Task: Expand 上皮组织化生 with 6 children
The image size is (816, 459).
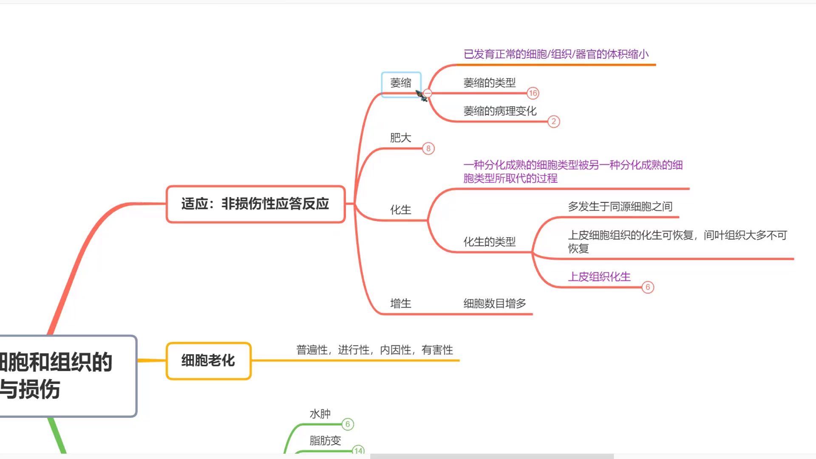Action: [x=648, y=287]
